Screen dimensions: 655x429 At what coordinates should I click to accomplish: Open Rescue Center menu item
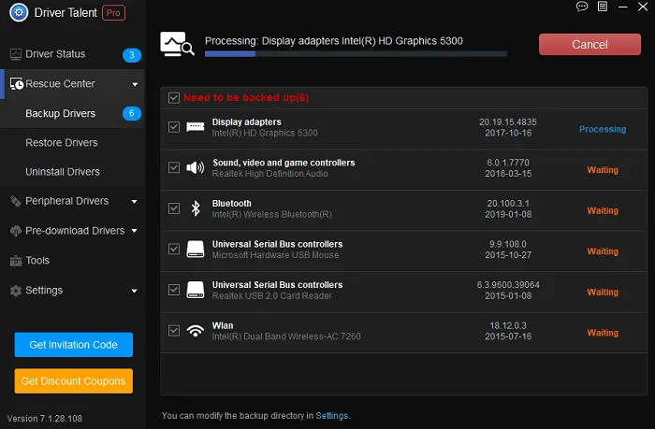tap(60, 84)
